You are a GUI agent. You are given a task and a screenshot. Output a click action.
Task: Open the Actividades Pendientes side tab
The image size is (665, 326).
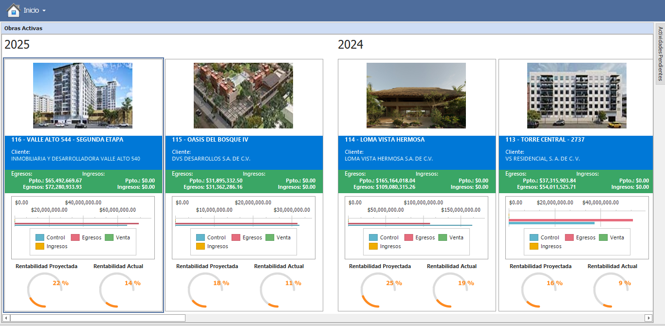(661, 54)
